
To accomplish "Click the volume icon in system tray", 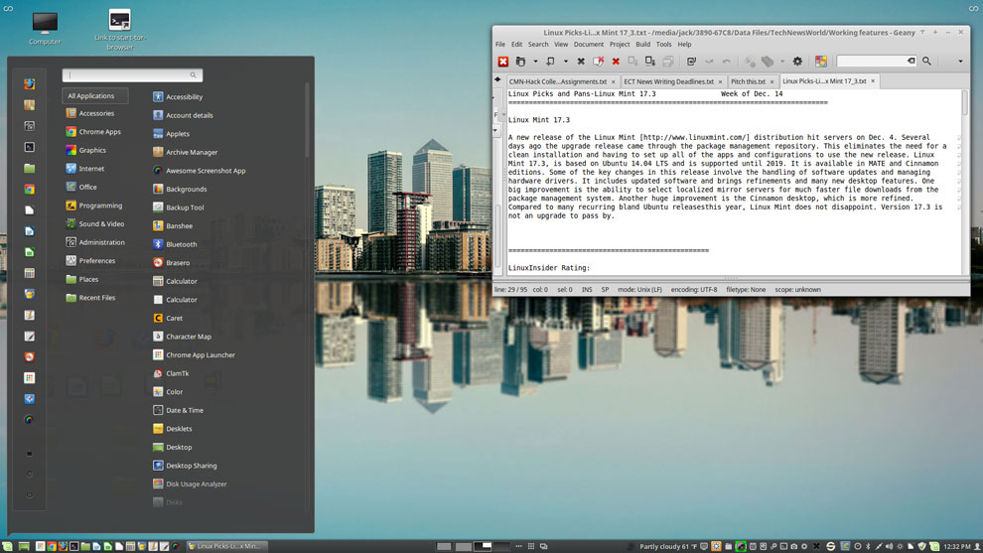I will pyautogui.click(x=889, y=546).
